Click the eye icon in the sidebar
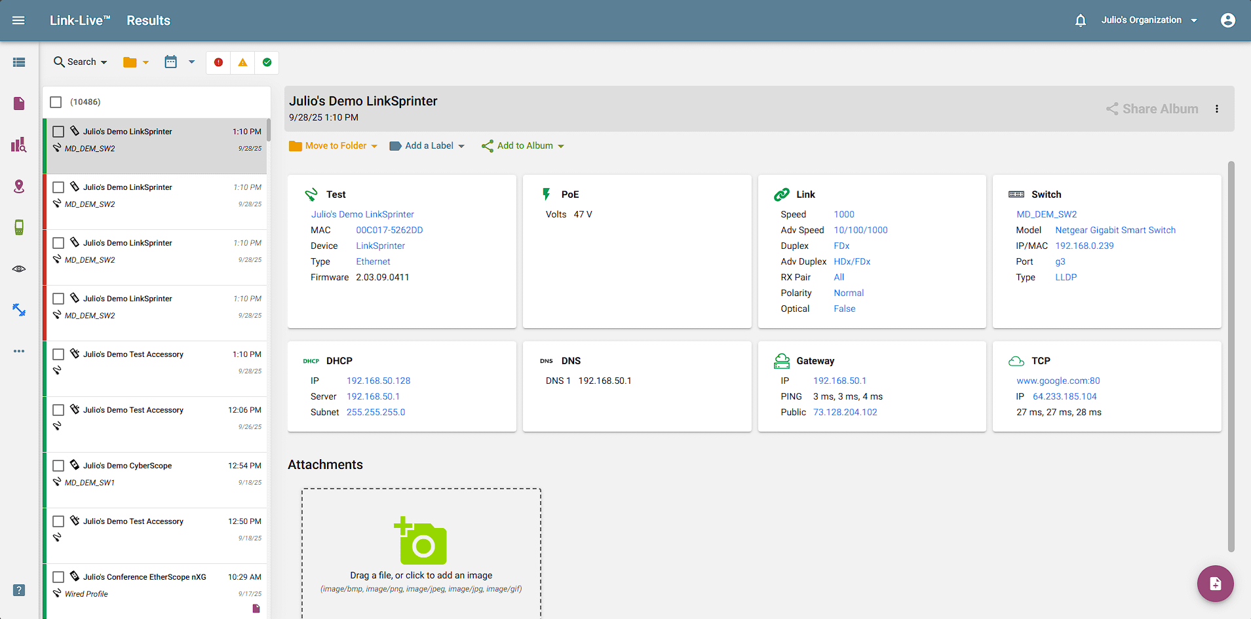 coord(19,269)
